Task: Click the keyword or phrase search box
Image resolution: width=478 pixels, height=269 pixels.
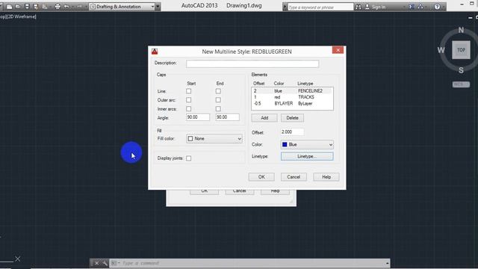Action: point(320,7)
